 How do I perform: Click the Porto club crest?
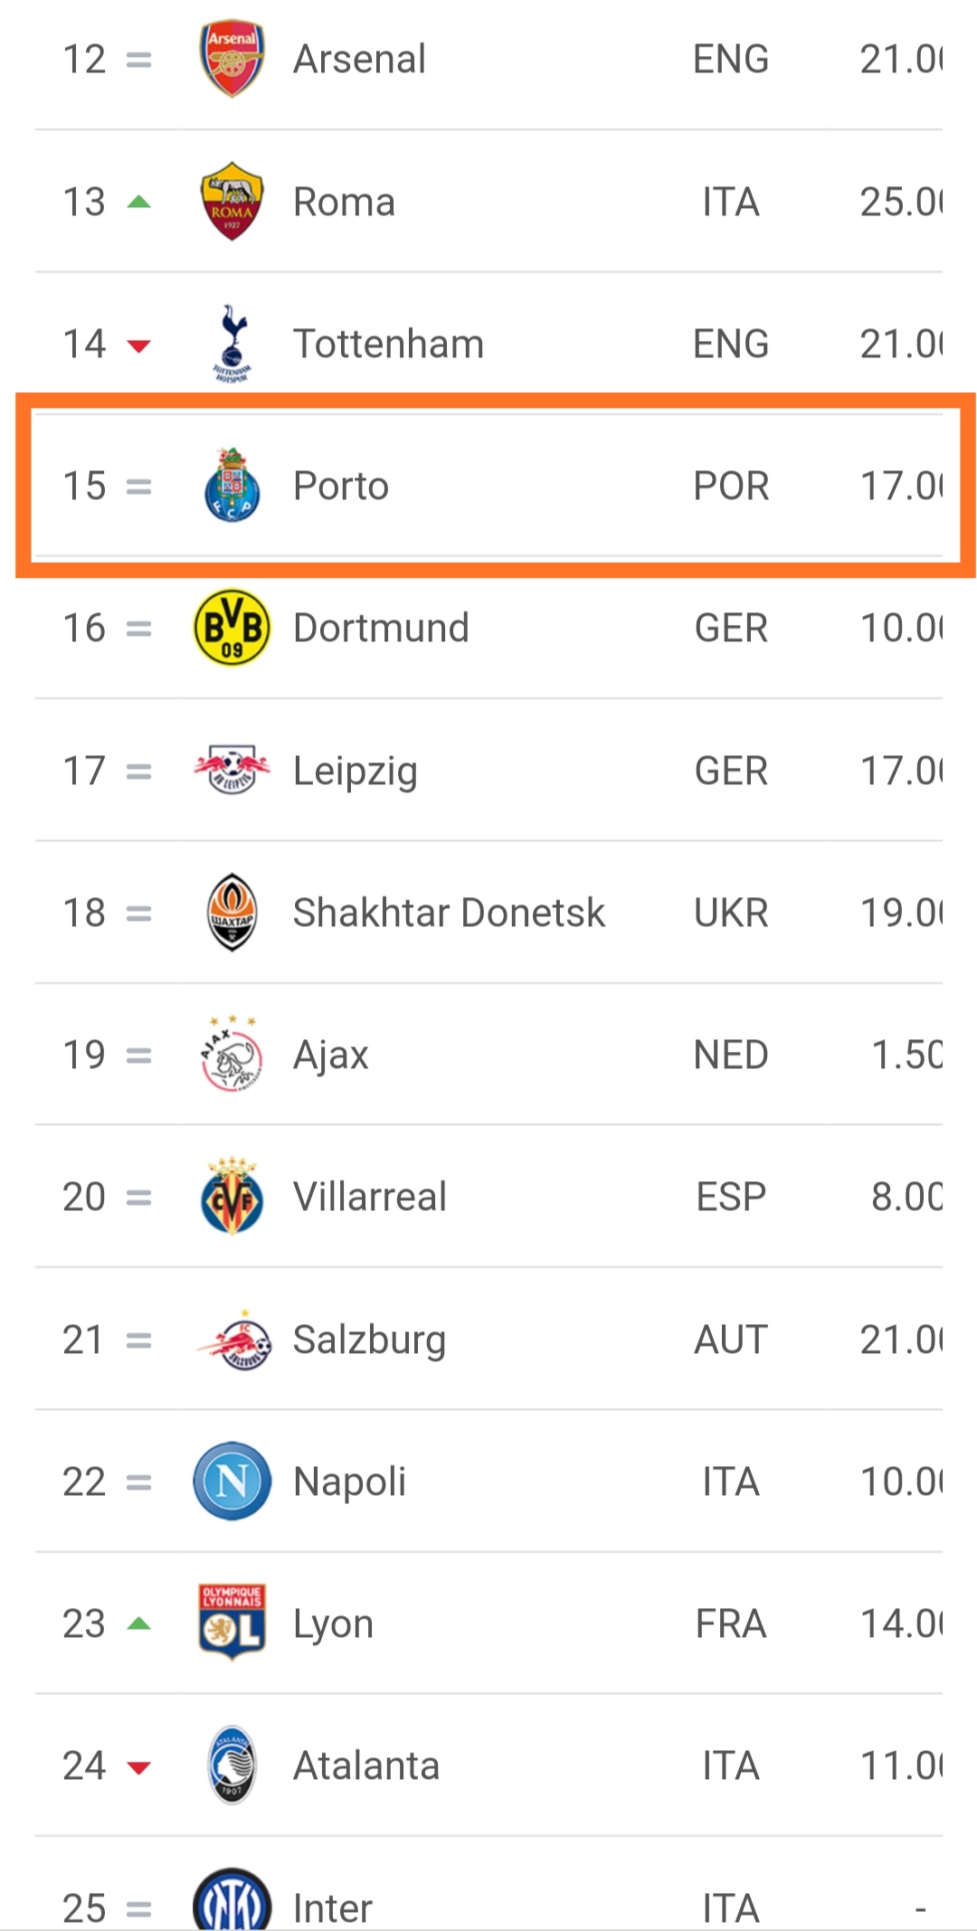pos(232,486)
